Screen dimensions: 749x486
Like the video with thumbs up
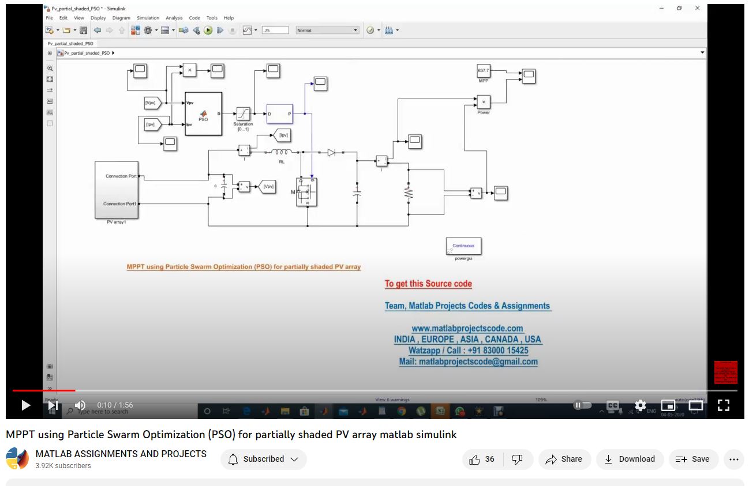482,459
